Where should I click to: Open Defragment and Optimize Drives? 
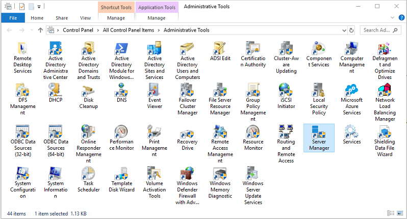point(385,61)
